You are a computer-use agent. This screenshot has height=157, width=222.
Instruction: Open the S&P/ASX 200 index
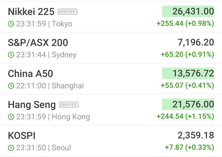[38, 43]
